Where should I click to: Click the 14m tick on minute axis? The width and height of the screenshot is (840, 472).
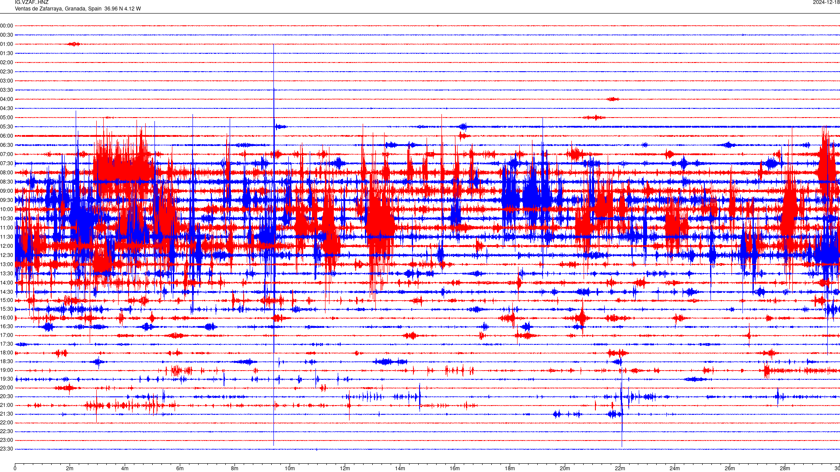click(400, 469)
